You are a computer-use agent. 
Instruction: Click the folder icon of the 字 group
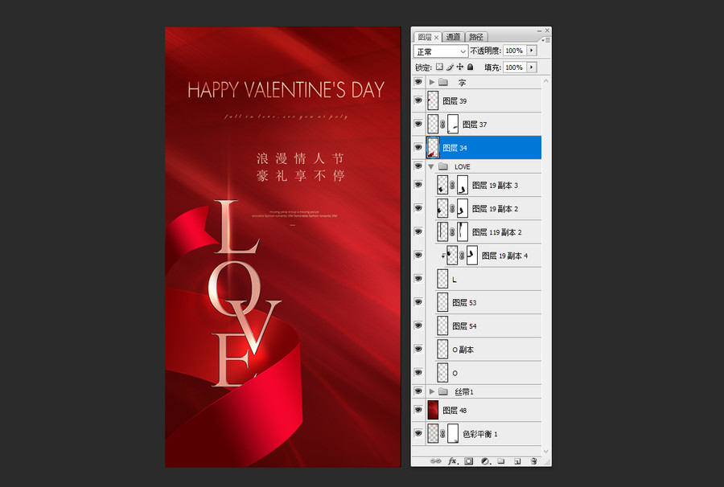click(442, 82)
